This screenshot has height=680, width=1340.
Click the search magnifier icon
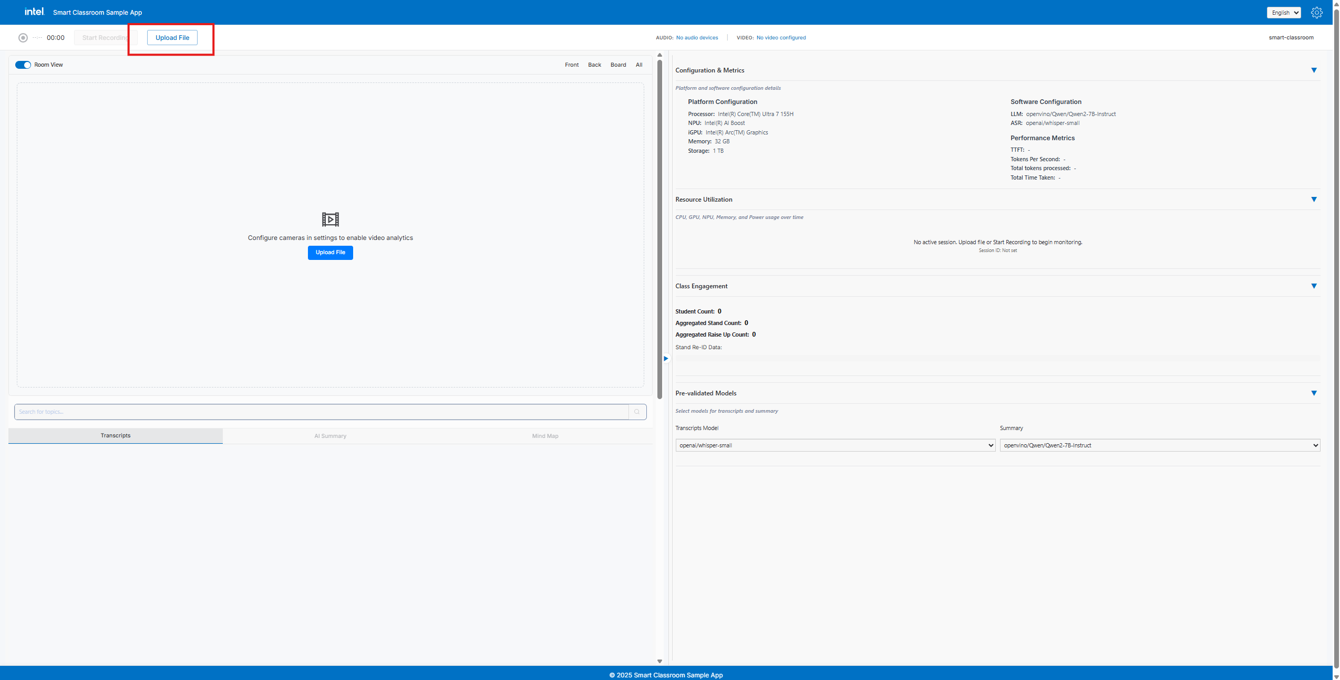point(637,412)
